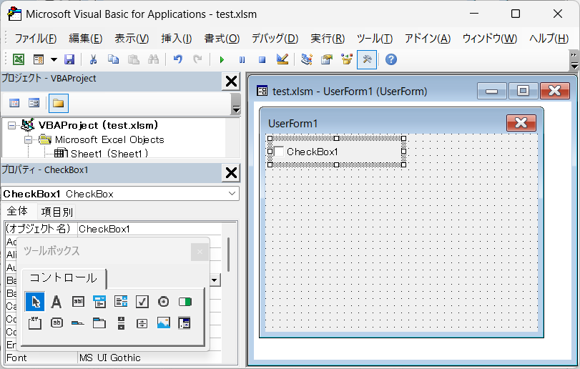This screenshot has height=369, width=580.
Task: Open the 挿入(I) menu
Action: coord(177,38)
